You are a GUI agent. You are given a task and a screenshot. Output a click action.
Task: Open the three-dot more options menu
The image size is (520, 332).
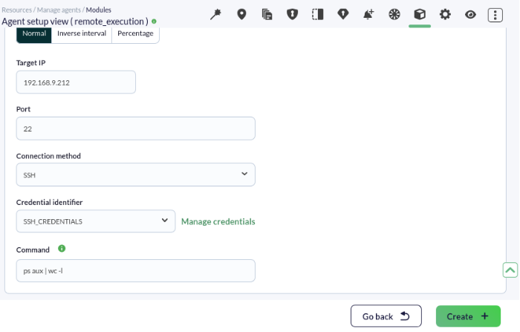click(495, 15)
